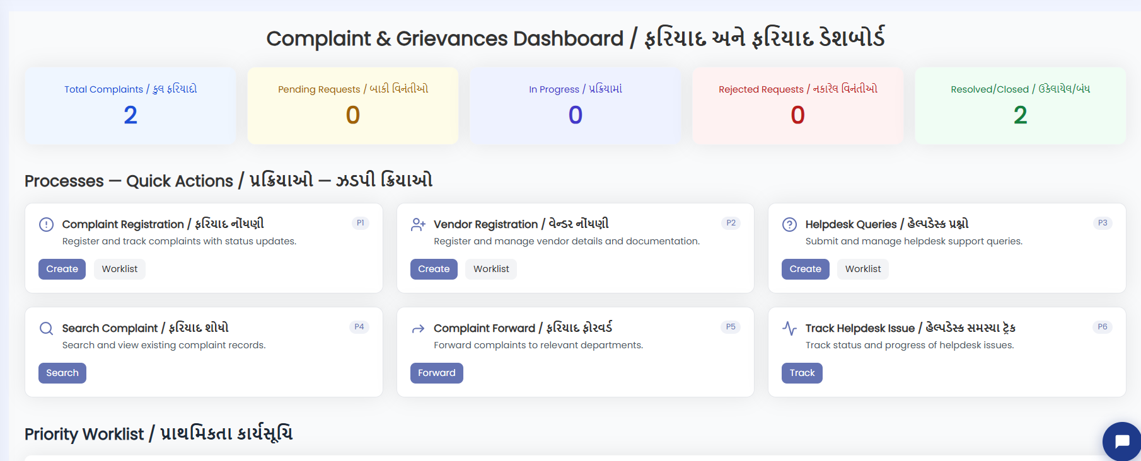The height and width of the screenshot is (461, 1141).
Task: Click the Complaint Registration card title
Action: click(163, 224)
